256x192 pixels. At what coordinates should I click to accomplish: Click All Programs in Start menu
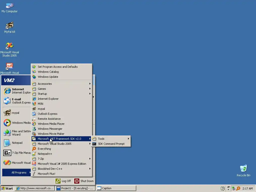tap(16, 172)
